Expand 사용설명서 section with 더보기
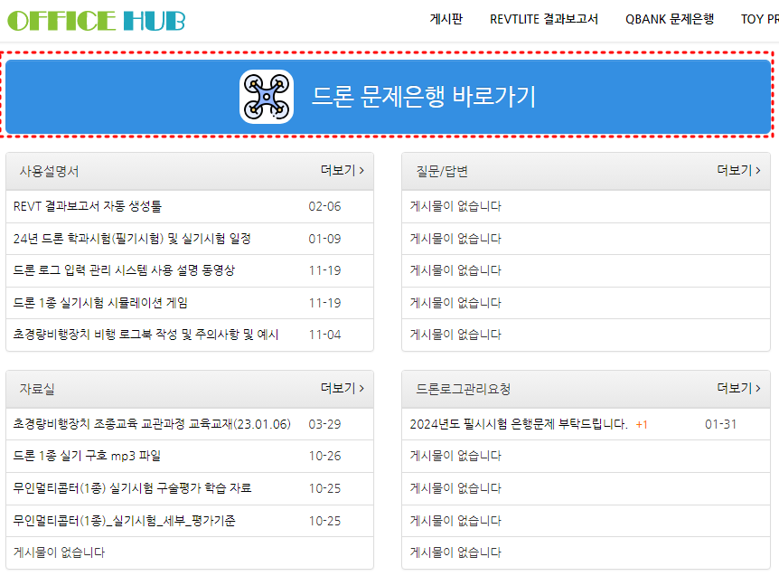 click(343, 170)
